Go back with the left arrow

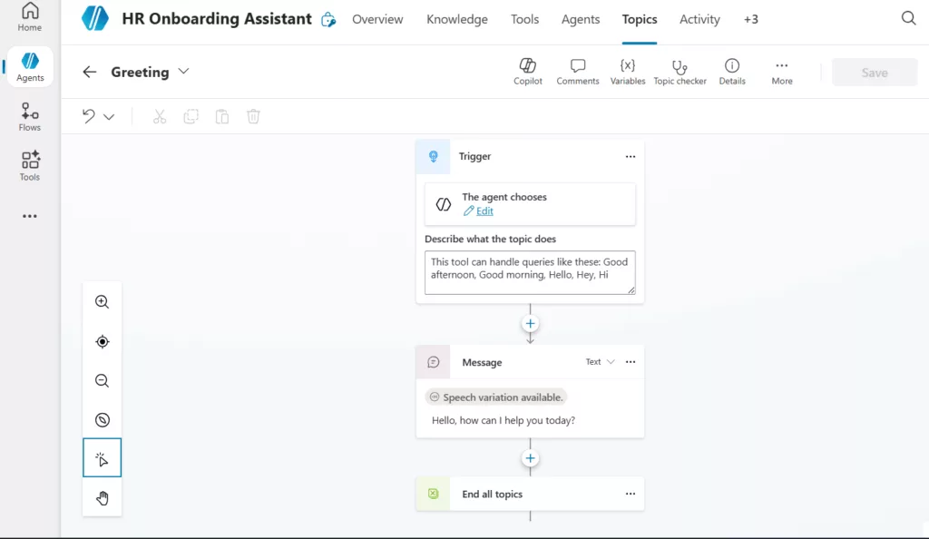[90, 73]
